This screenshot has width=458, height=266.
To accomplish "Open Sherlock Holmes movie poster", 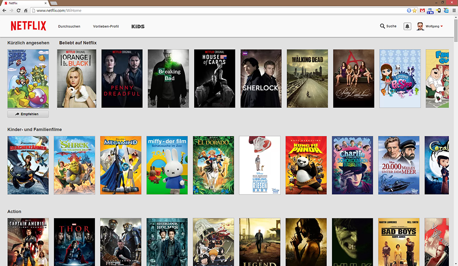I will coord(167,242).
